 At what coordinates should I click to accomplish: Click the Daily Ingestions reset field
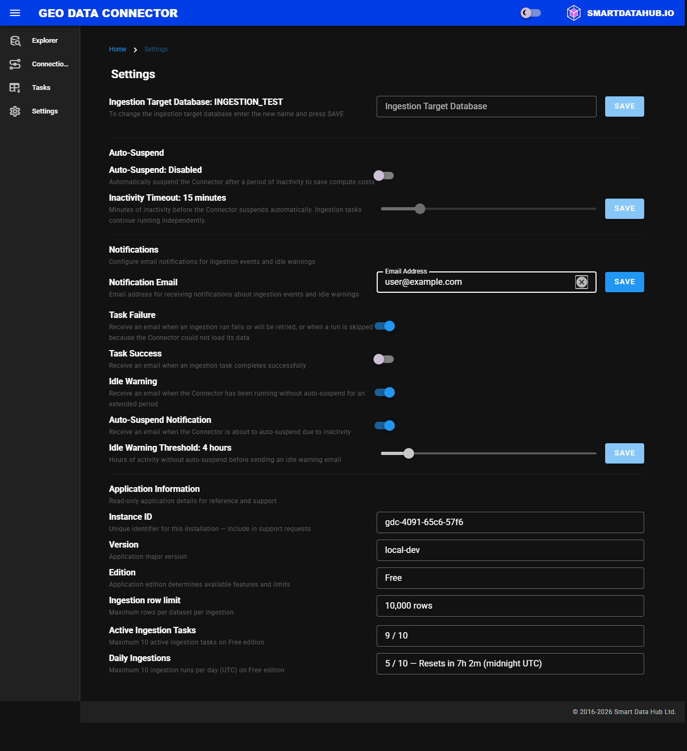(510, 664)
